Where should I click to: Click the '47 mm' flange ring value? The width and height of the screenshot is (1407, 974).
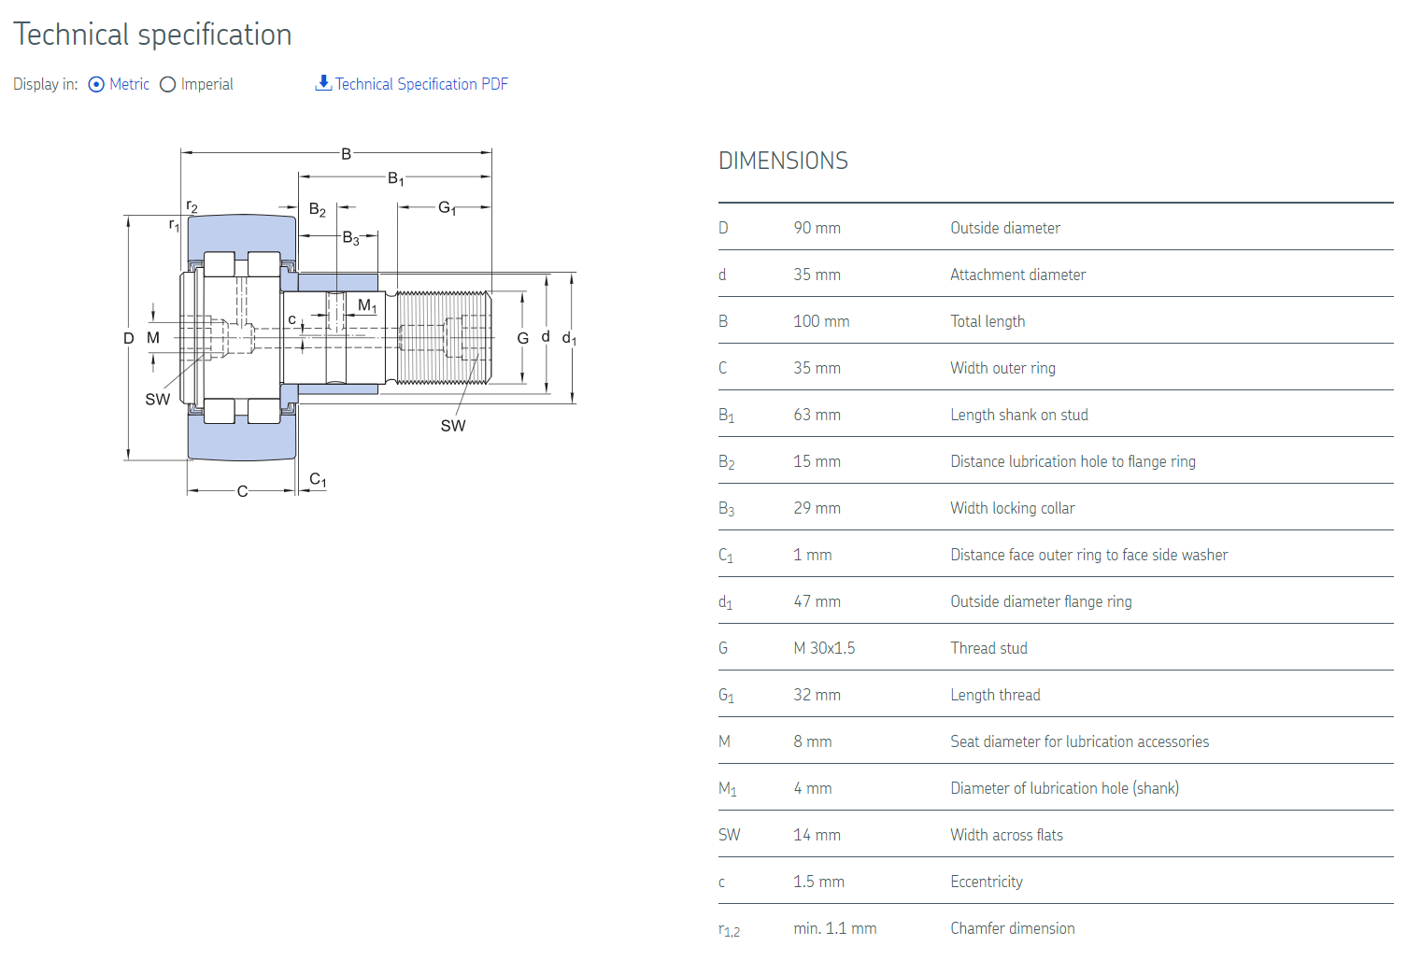pyautogui.click(x=817, y=601)
